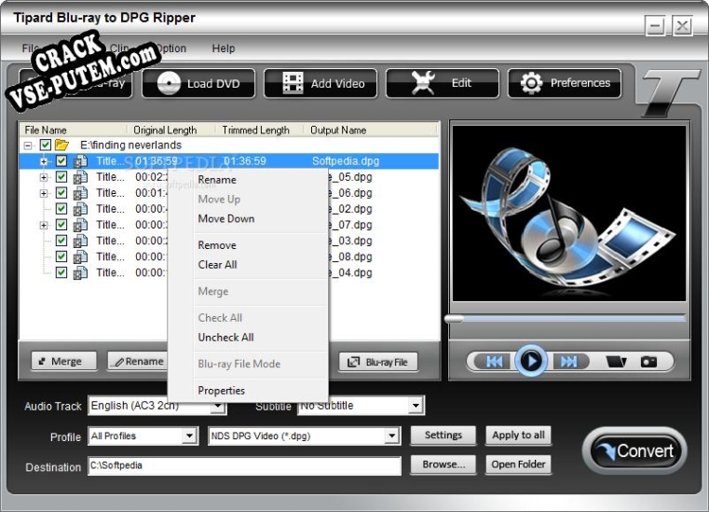Expand the Softpedia.dpg title node
709x512 pixels.
44,161
